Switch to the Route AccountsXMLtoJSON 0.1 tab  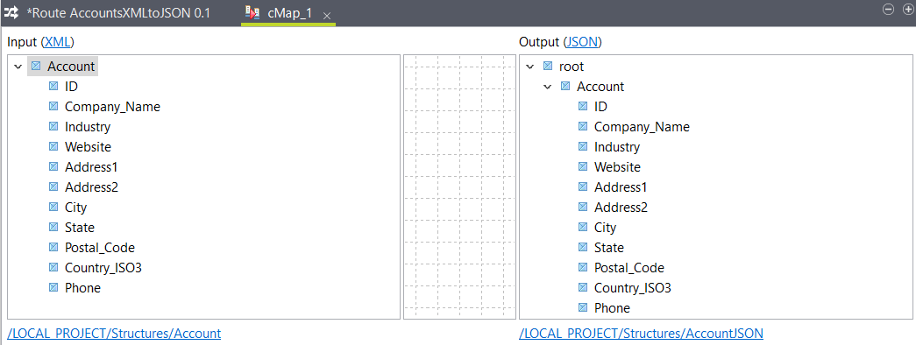tap(118, 13)
